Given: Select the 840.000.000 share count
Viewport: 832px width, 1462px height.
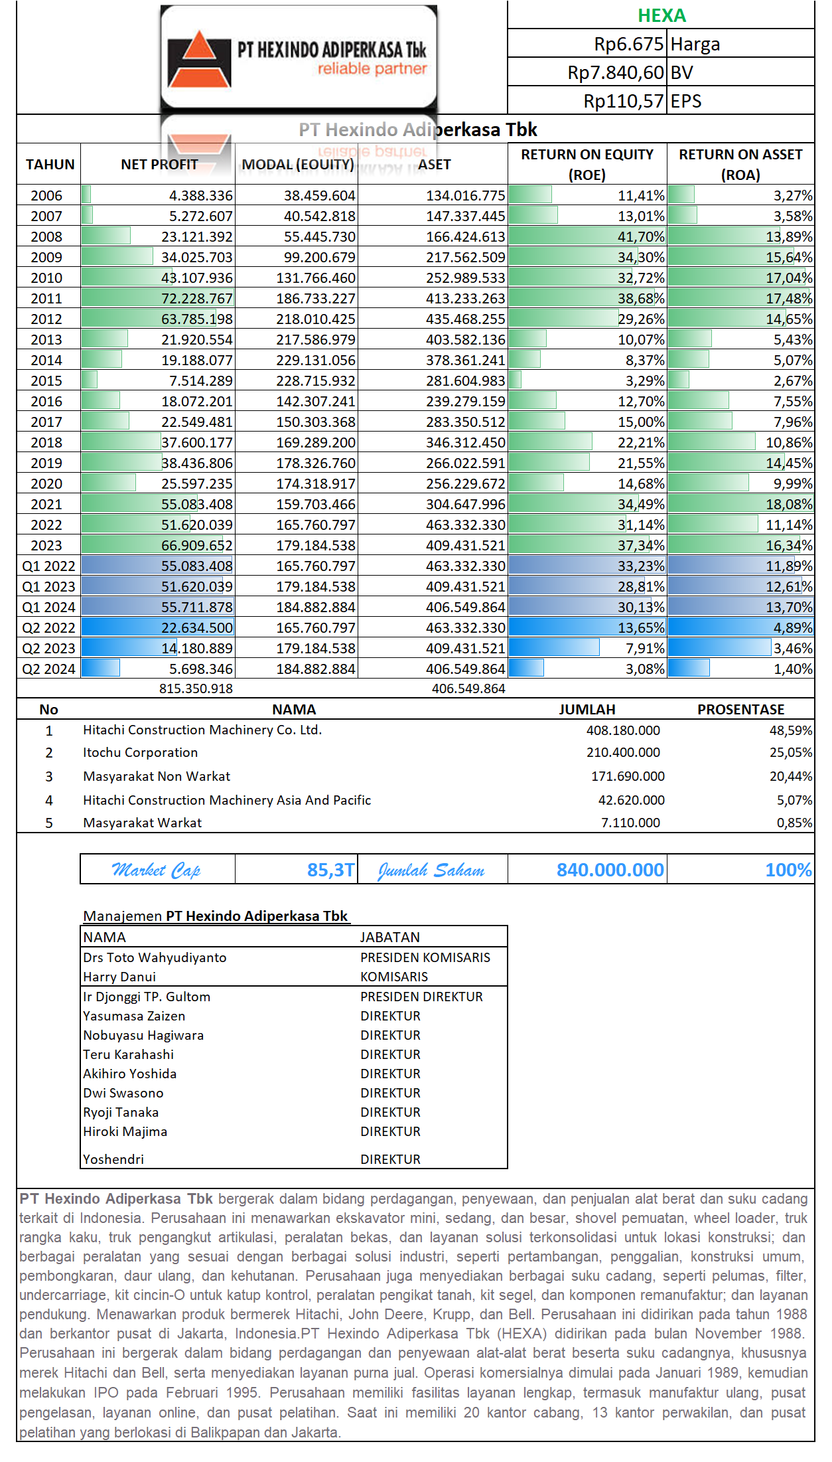Looking at the screenshot, I should point(610,870).
